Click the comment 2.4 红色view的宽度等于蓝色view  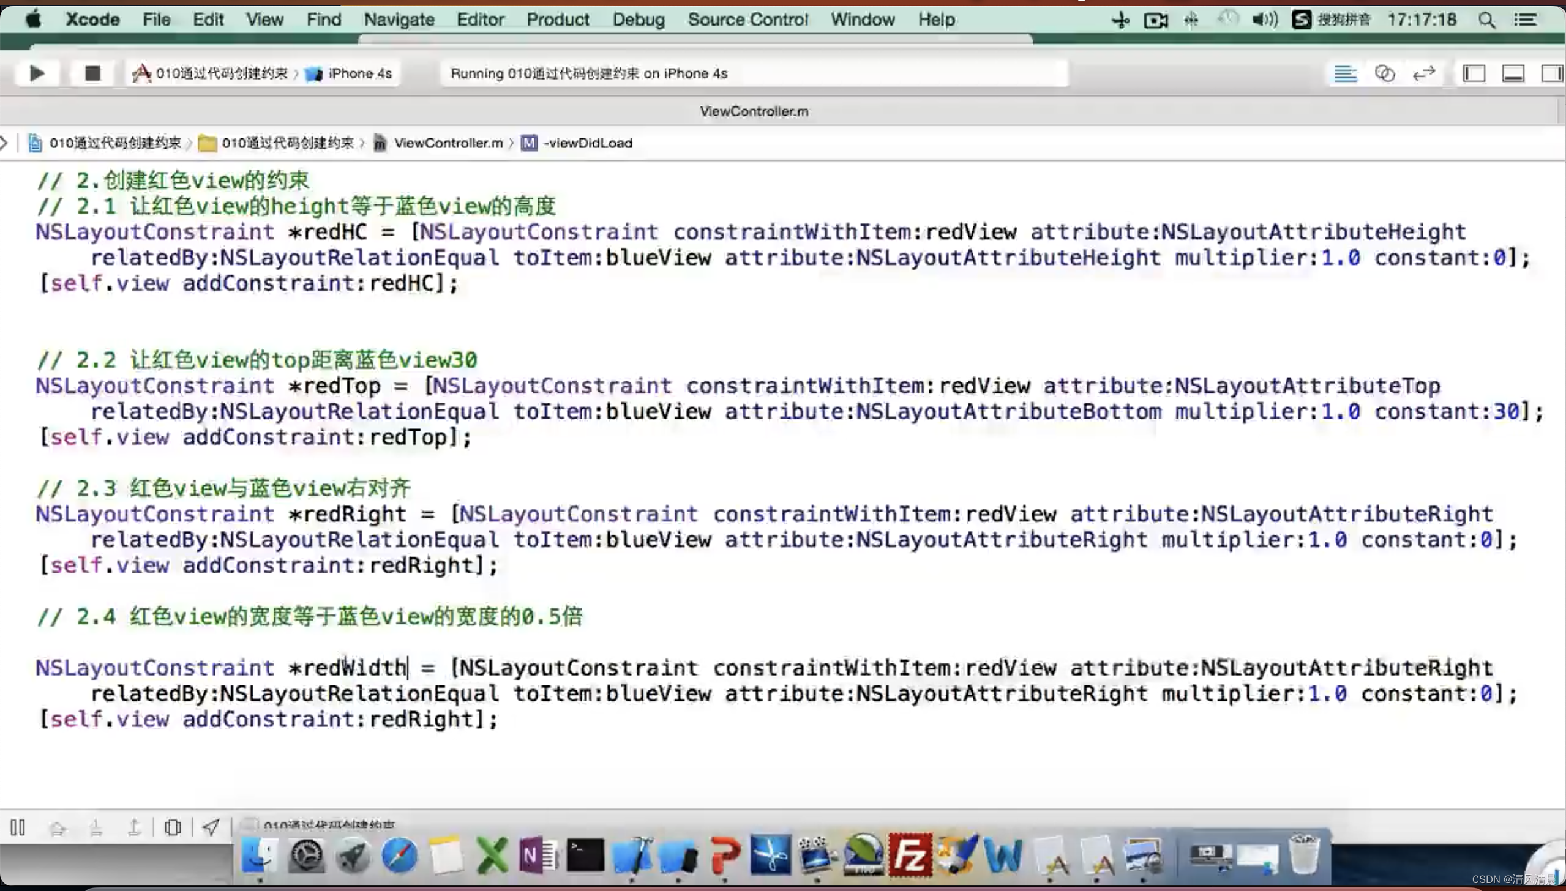pyautogui.click(x=311, y=616)
